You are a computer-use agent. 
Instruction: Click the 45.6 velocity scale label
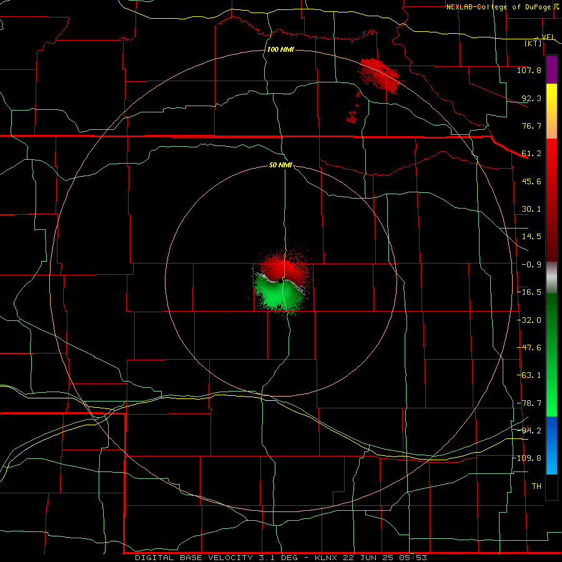click(531, 181)
